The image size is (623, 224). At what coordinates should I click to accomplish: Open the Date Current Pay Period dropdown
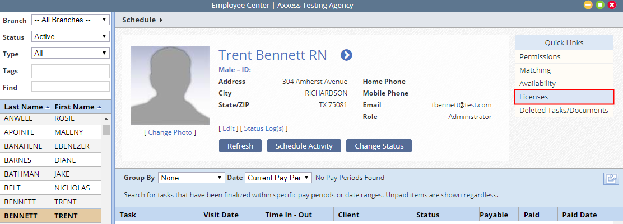[278, 178]
